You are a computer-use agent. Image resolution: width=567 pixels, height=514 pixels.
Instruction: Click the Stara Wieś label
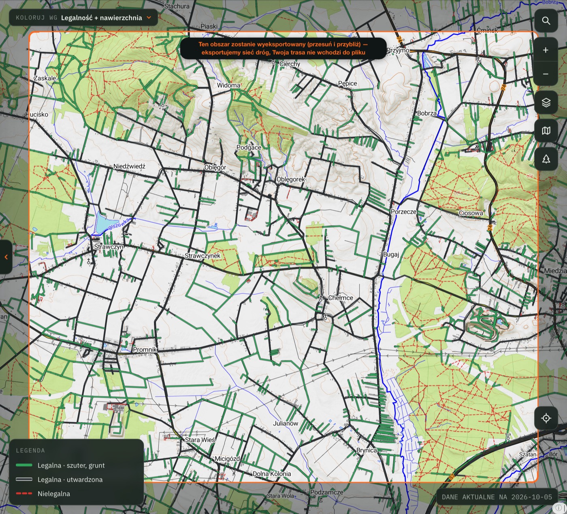pos(200,440)
